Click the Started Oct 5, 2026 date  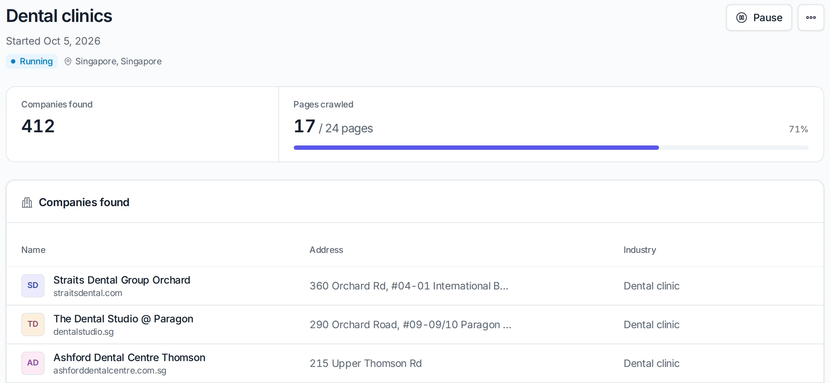(53, 41)
